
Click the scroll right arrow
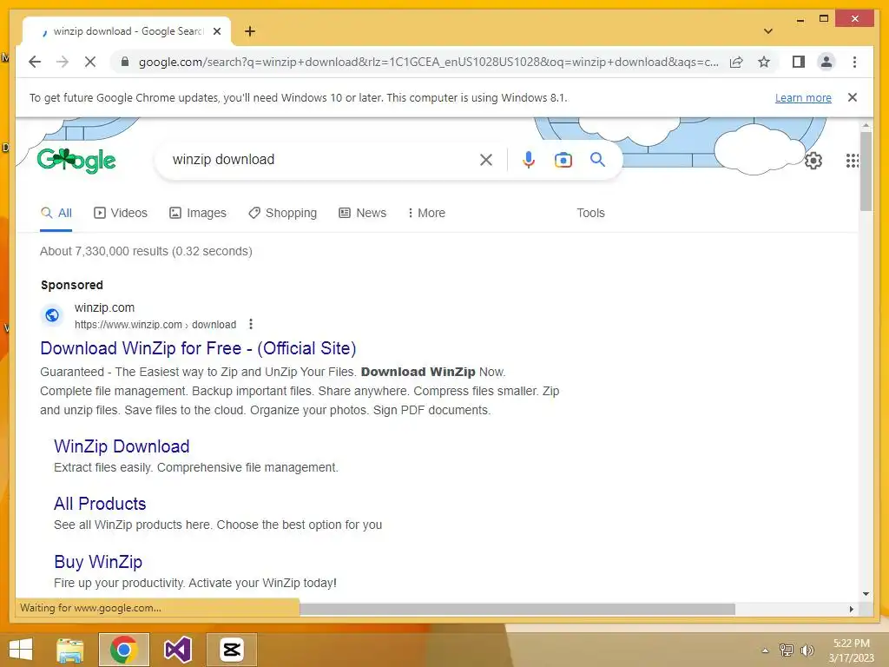[851, 609]
